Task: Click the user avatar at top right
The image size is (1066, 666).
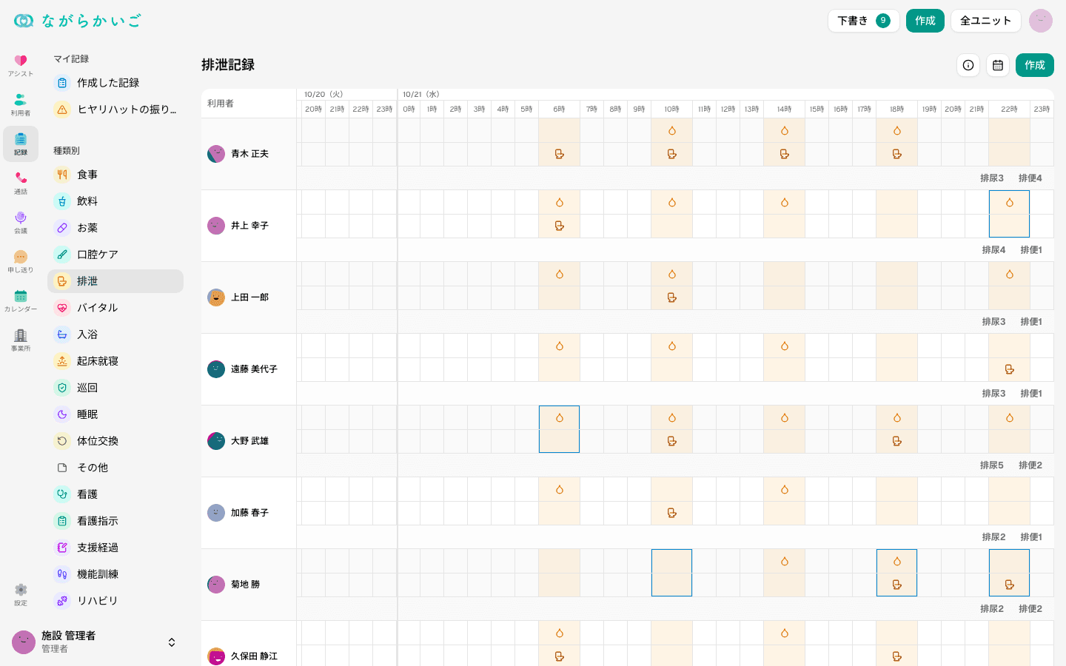Action: click(x=1041, y=21)
